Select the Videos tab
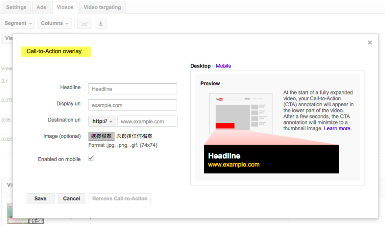The width and height of the screenshot is (385, 226). point(65,7)
